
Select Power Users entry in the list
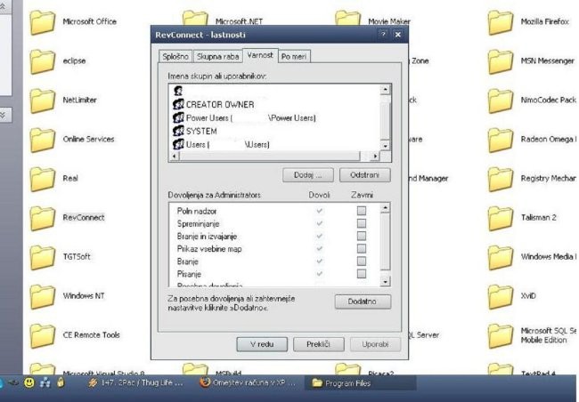[244, 117]
